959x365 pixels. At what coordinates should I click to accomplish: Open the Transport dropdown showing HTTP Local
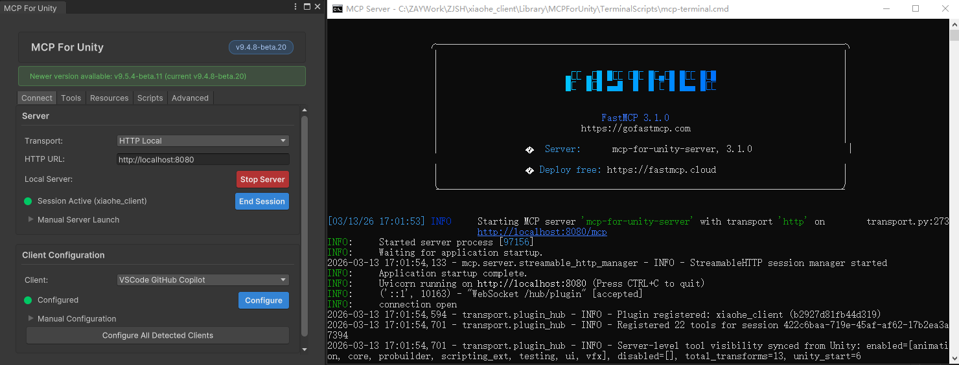pos(203,140)
